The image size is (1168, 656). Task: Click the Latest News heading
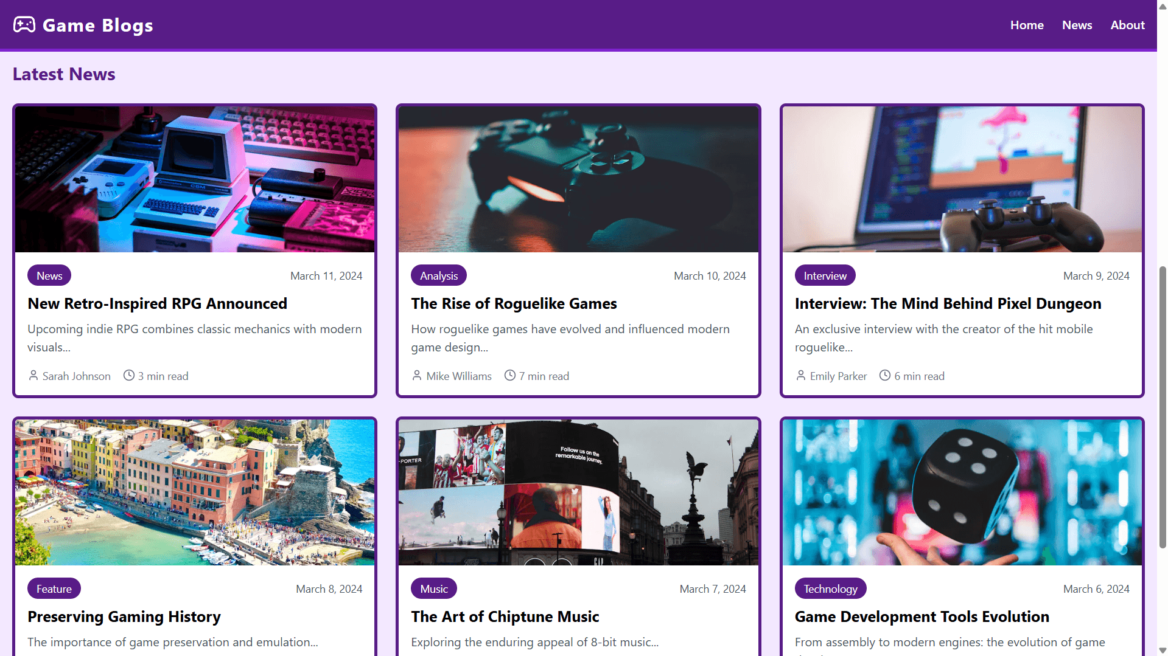tap(64, 74)
